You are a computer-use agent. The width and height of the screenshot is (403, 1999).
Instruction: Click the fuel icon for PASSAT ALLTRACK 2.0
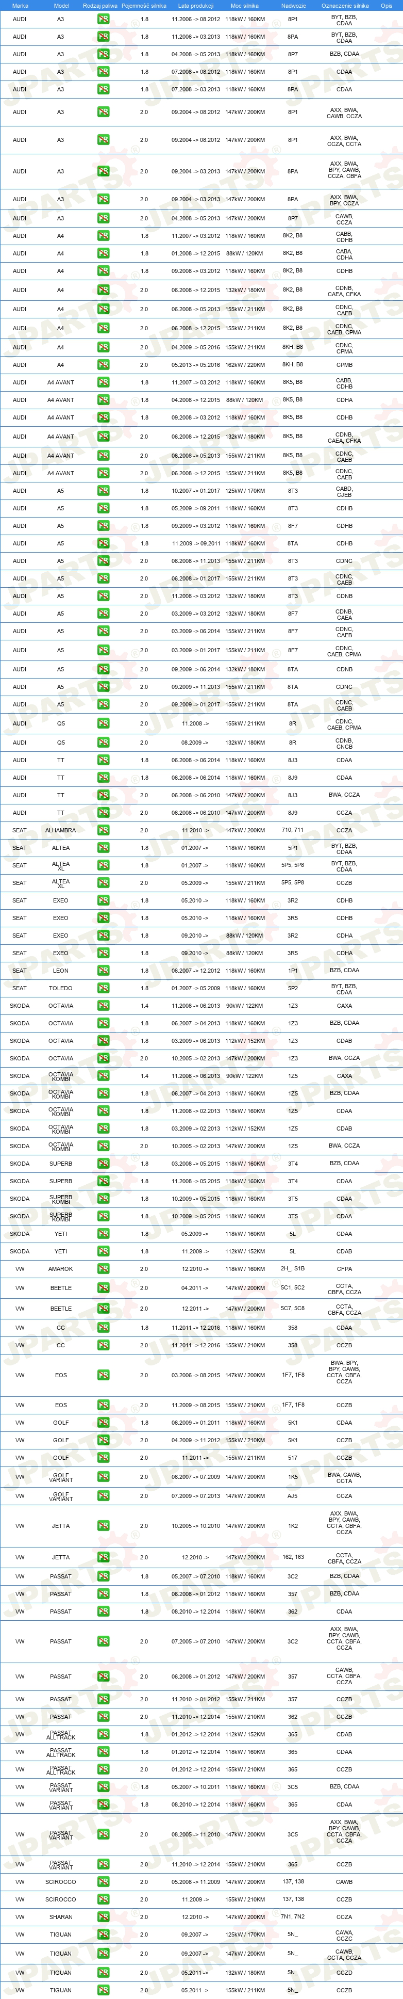click(x=103, y=1769)
